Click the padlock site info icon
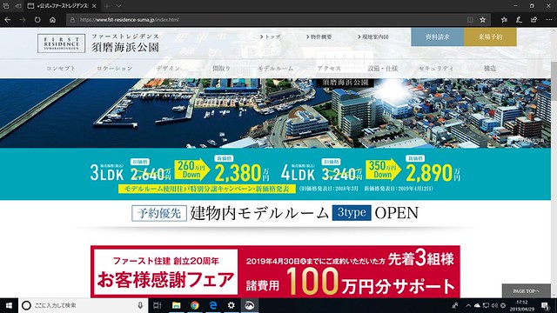The height and width of the screenshot is (313, 557). pos(72,20)
